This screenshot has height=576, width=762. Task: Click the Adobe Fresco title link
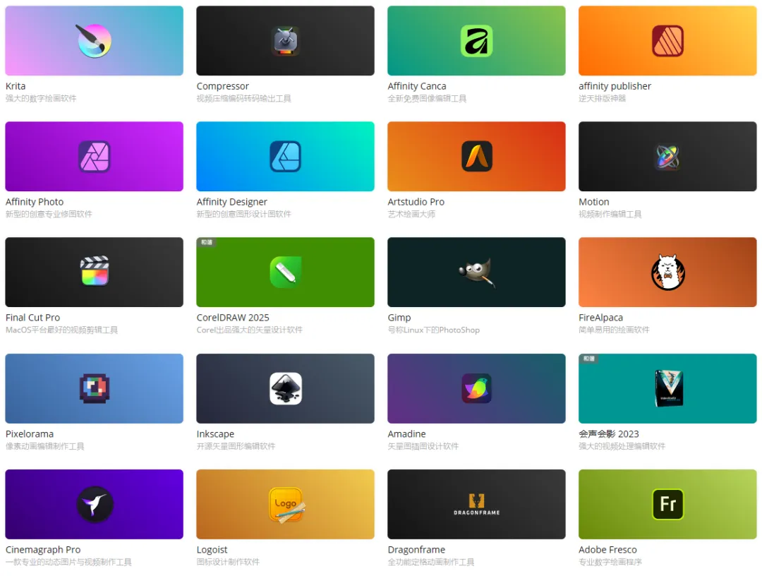pos(607,549)
